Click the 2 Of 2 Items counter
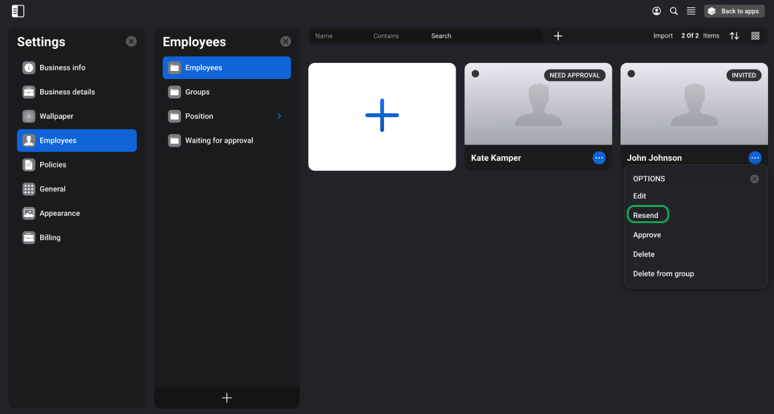Screen dimensions: 774x414 (700, 36)
